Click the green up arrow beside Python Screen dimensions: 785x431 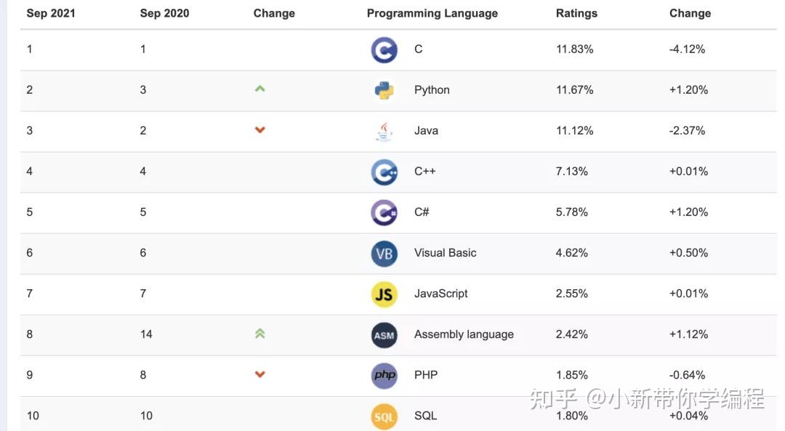point(259,89)
